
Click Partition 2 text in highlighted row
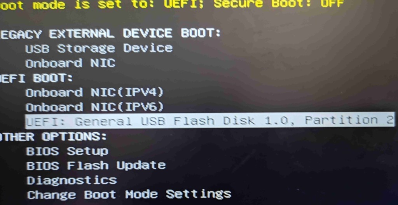point(349,120)
